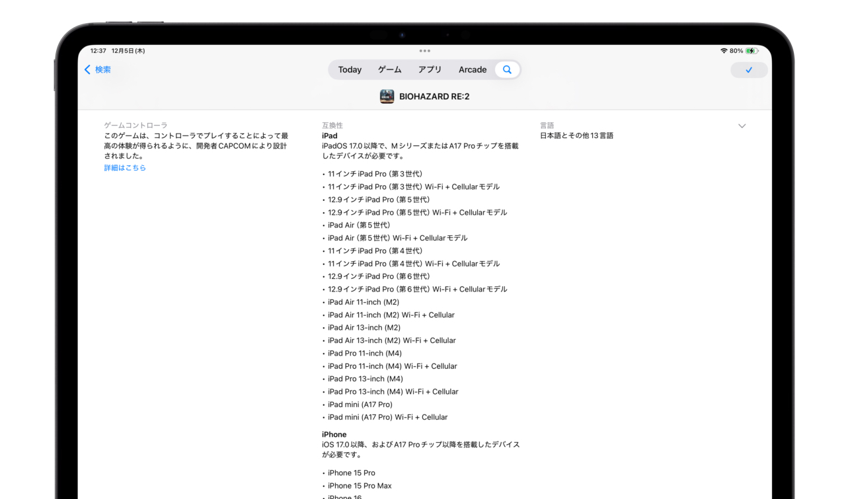Screen dimensions: 846x499
Task: Switch to the アプリ tab
Action: click(x=430, y=69)
